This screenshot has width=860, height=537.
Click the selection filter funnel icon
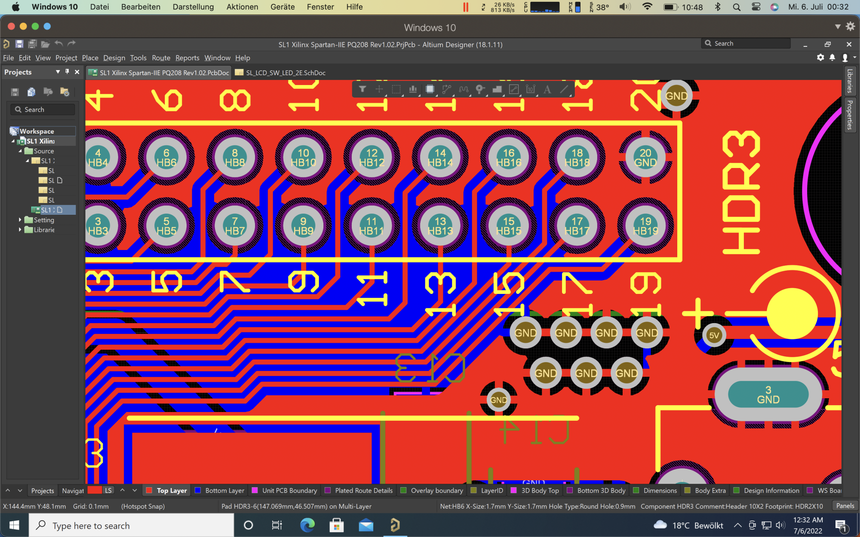coord(362,89)
